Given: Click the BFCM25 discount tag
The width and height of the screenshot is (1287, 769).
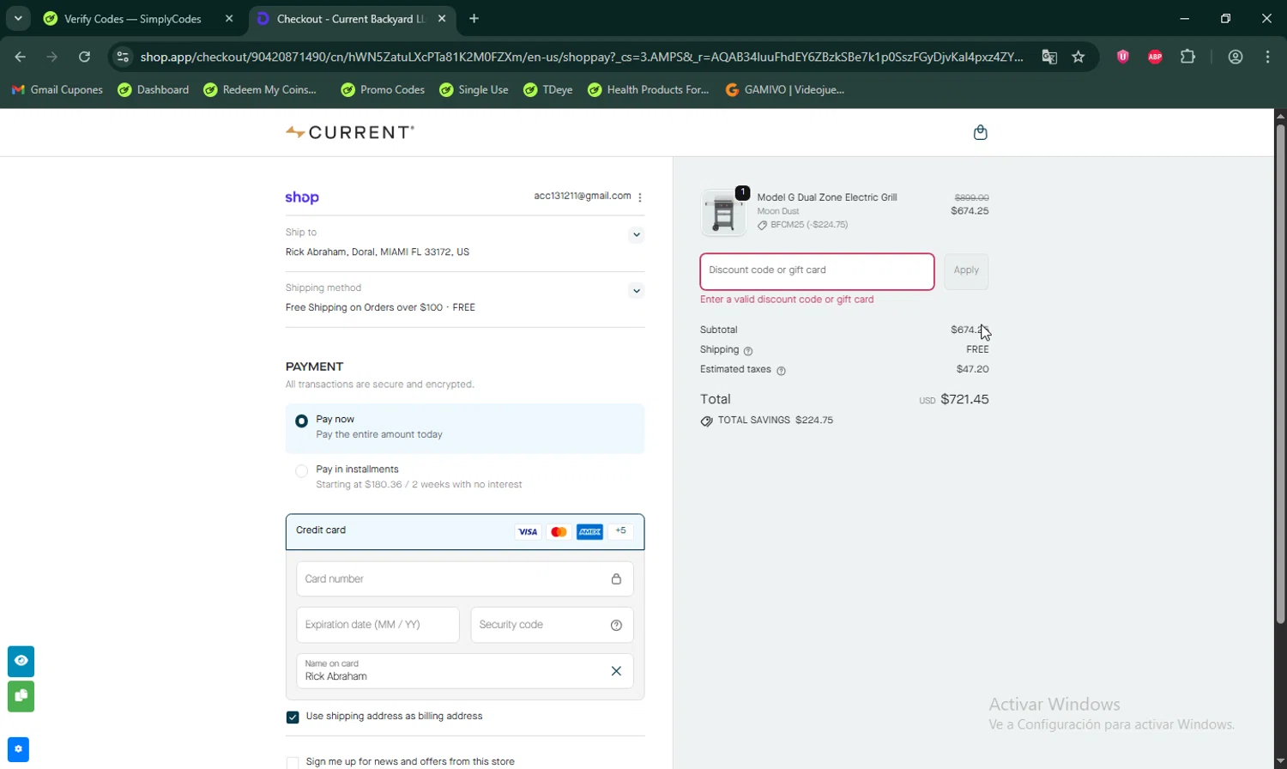Looking at the screenshot, I should click(x=802, y=225).
